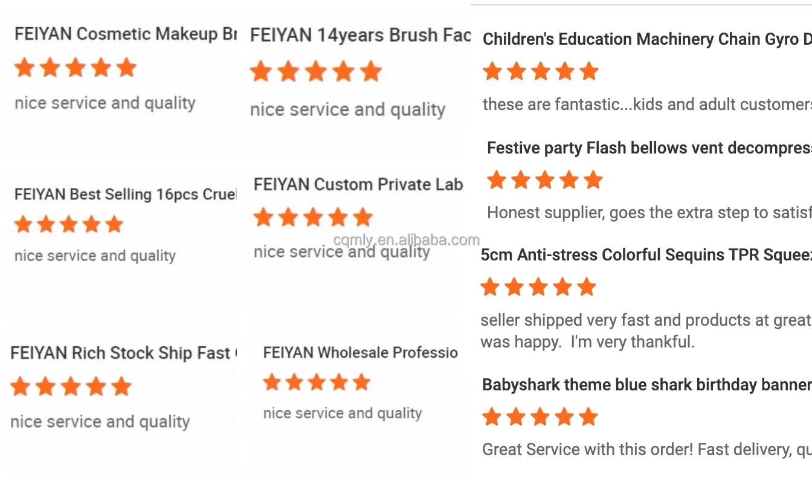This screenshot has width=812, height=481.
Task: Click second star under FEIYAN Best Selling 16pcs
Action: [46, 225]
